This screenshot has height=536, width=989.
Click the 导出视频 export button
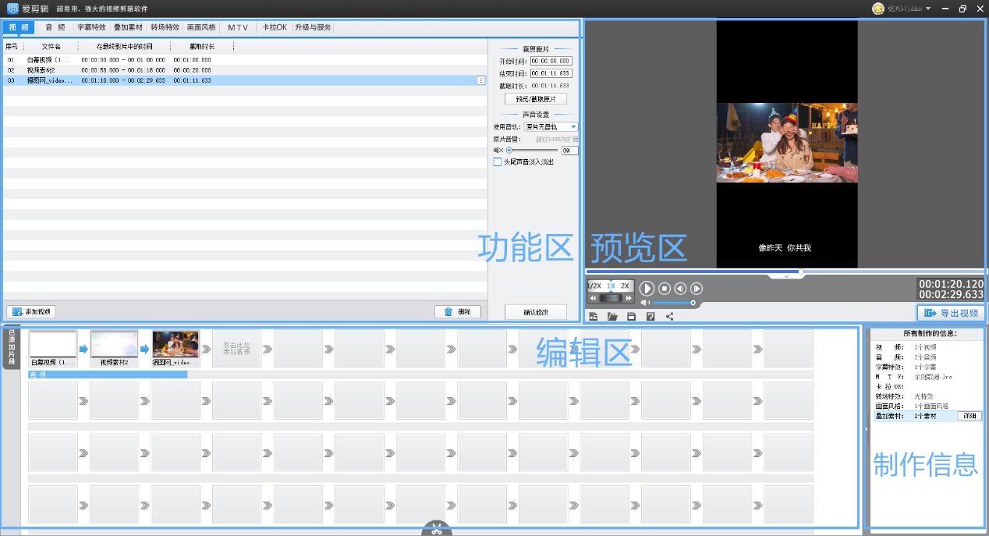951,312
